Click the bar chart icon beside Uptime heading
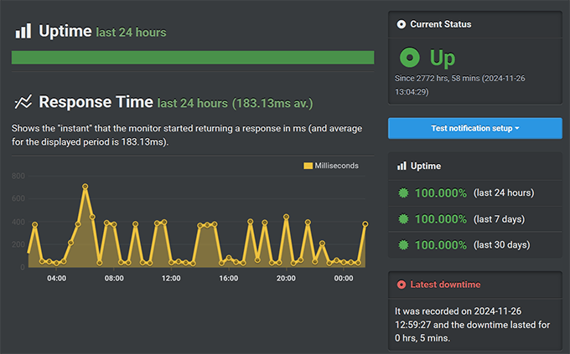 pos(23,31)
